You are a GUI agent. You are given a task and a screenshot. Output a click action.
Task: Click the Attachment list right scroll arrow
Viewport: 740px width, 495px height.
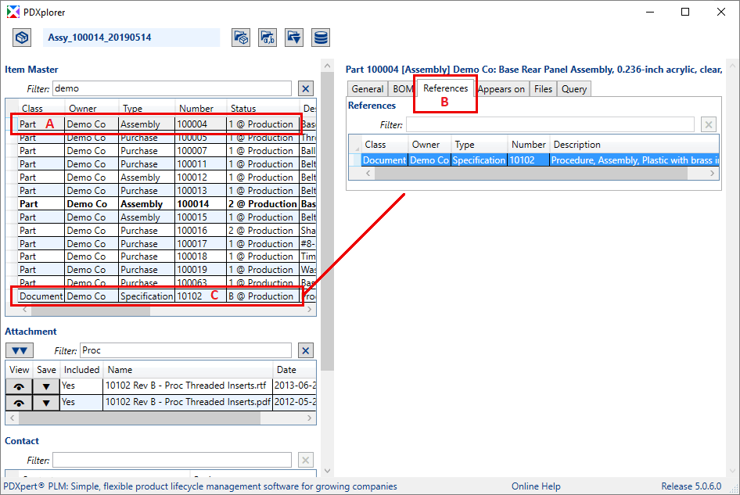309,418
